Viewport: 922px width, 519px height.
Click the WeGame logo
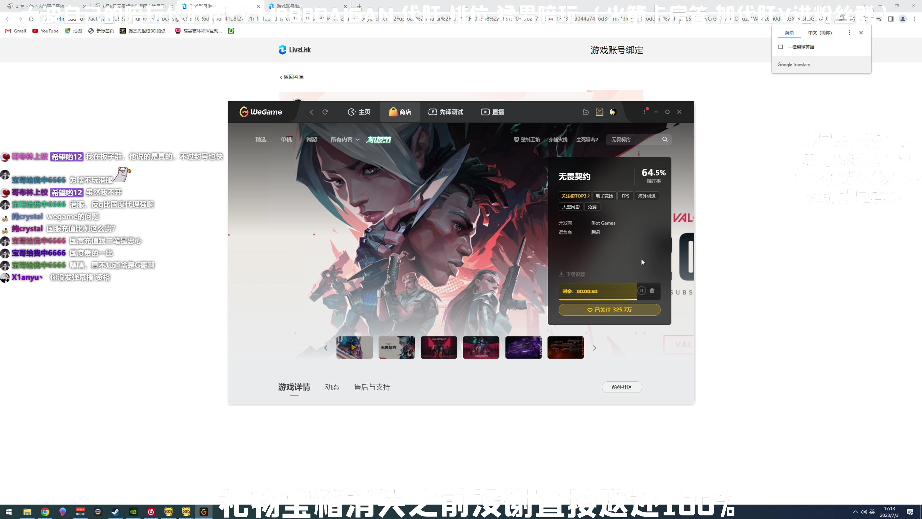tap(261, 112)
